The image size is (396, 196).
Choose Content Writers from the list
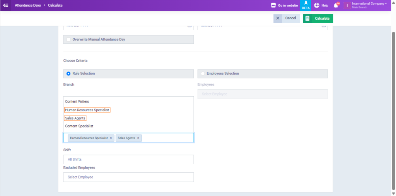[77, 102]
